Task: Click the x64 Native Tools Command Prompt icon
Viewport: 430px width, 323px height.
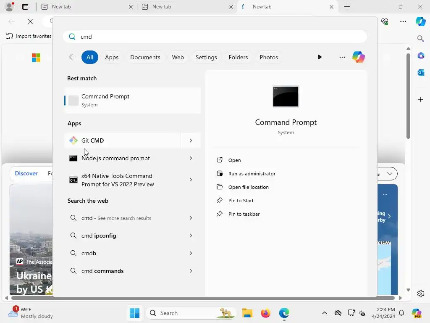Action: (x=73, y=180)
